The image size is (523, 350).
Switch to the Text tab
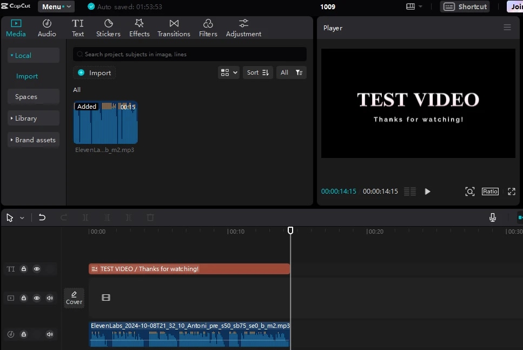tap(78, 28)
